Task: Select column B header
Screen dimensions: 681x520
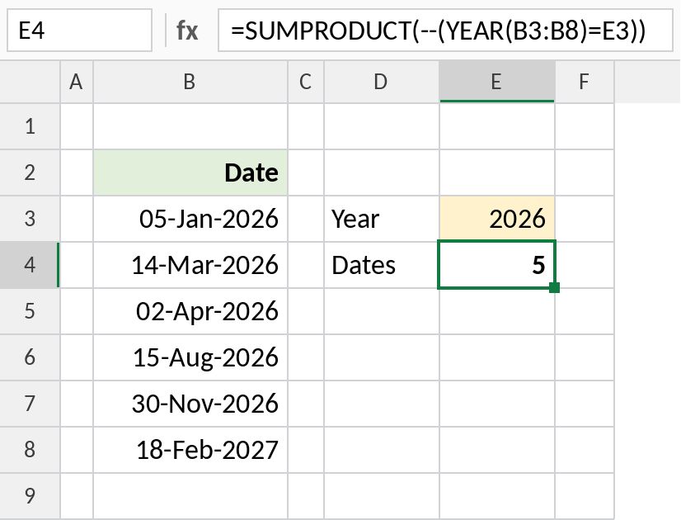Action: [190, 82]
